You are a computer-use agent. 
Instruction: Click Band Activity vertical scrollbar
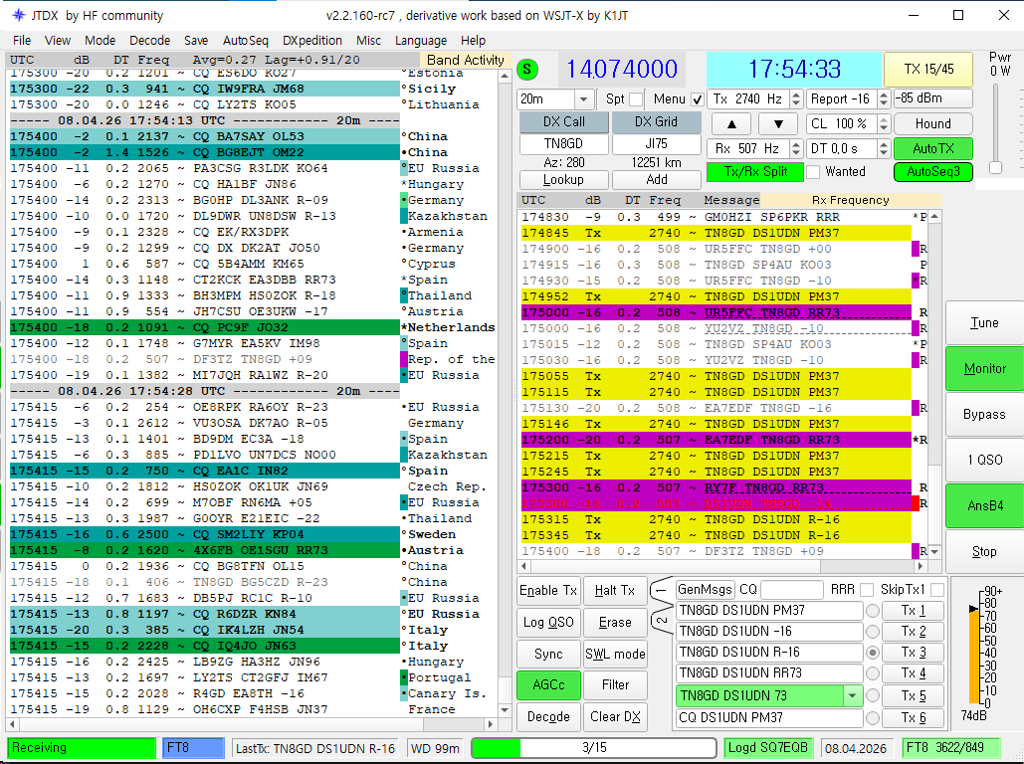click(505, 392)
